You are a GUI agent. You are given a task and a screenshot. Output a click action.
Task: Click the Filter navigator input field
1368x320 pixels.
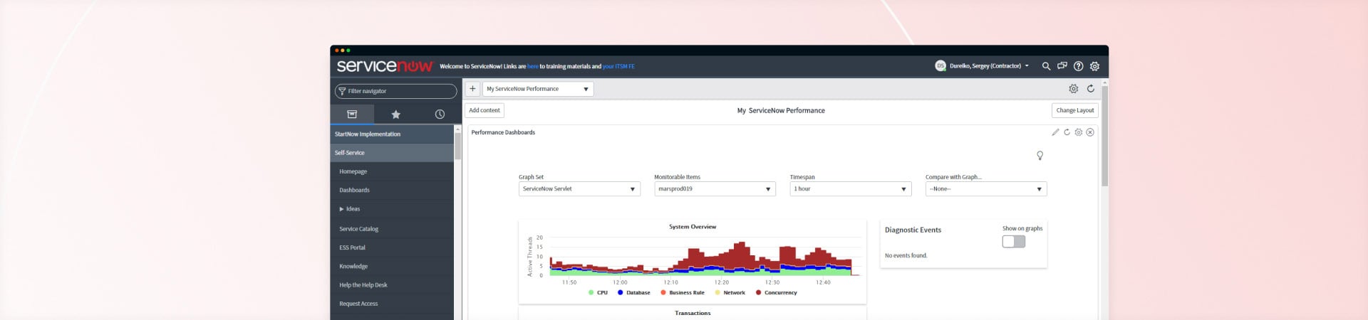click(x=396, y=91)
